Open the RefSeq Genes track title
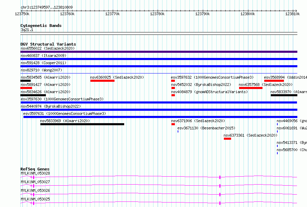Viewport: 307px width, 207px height. 35,169
